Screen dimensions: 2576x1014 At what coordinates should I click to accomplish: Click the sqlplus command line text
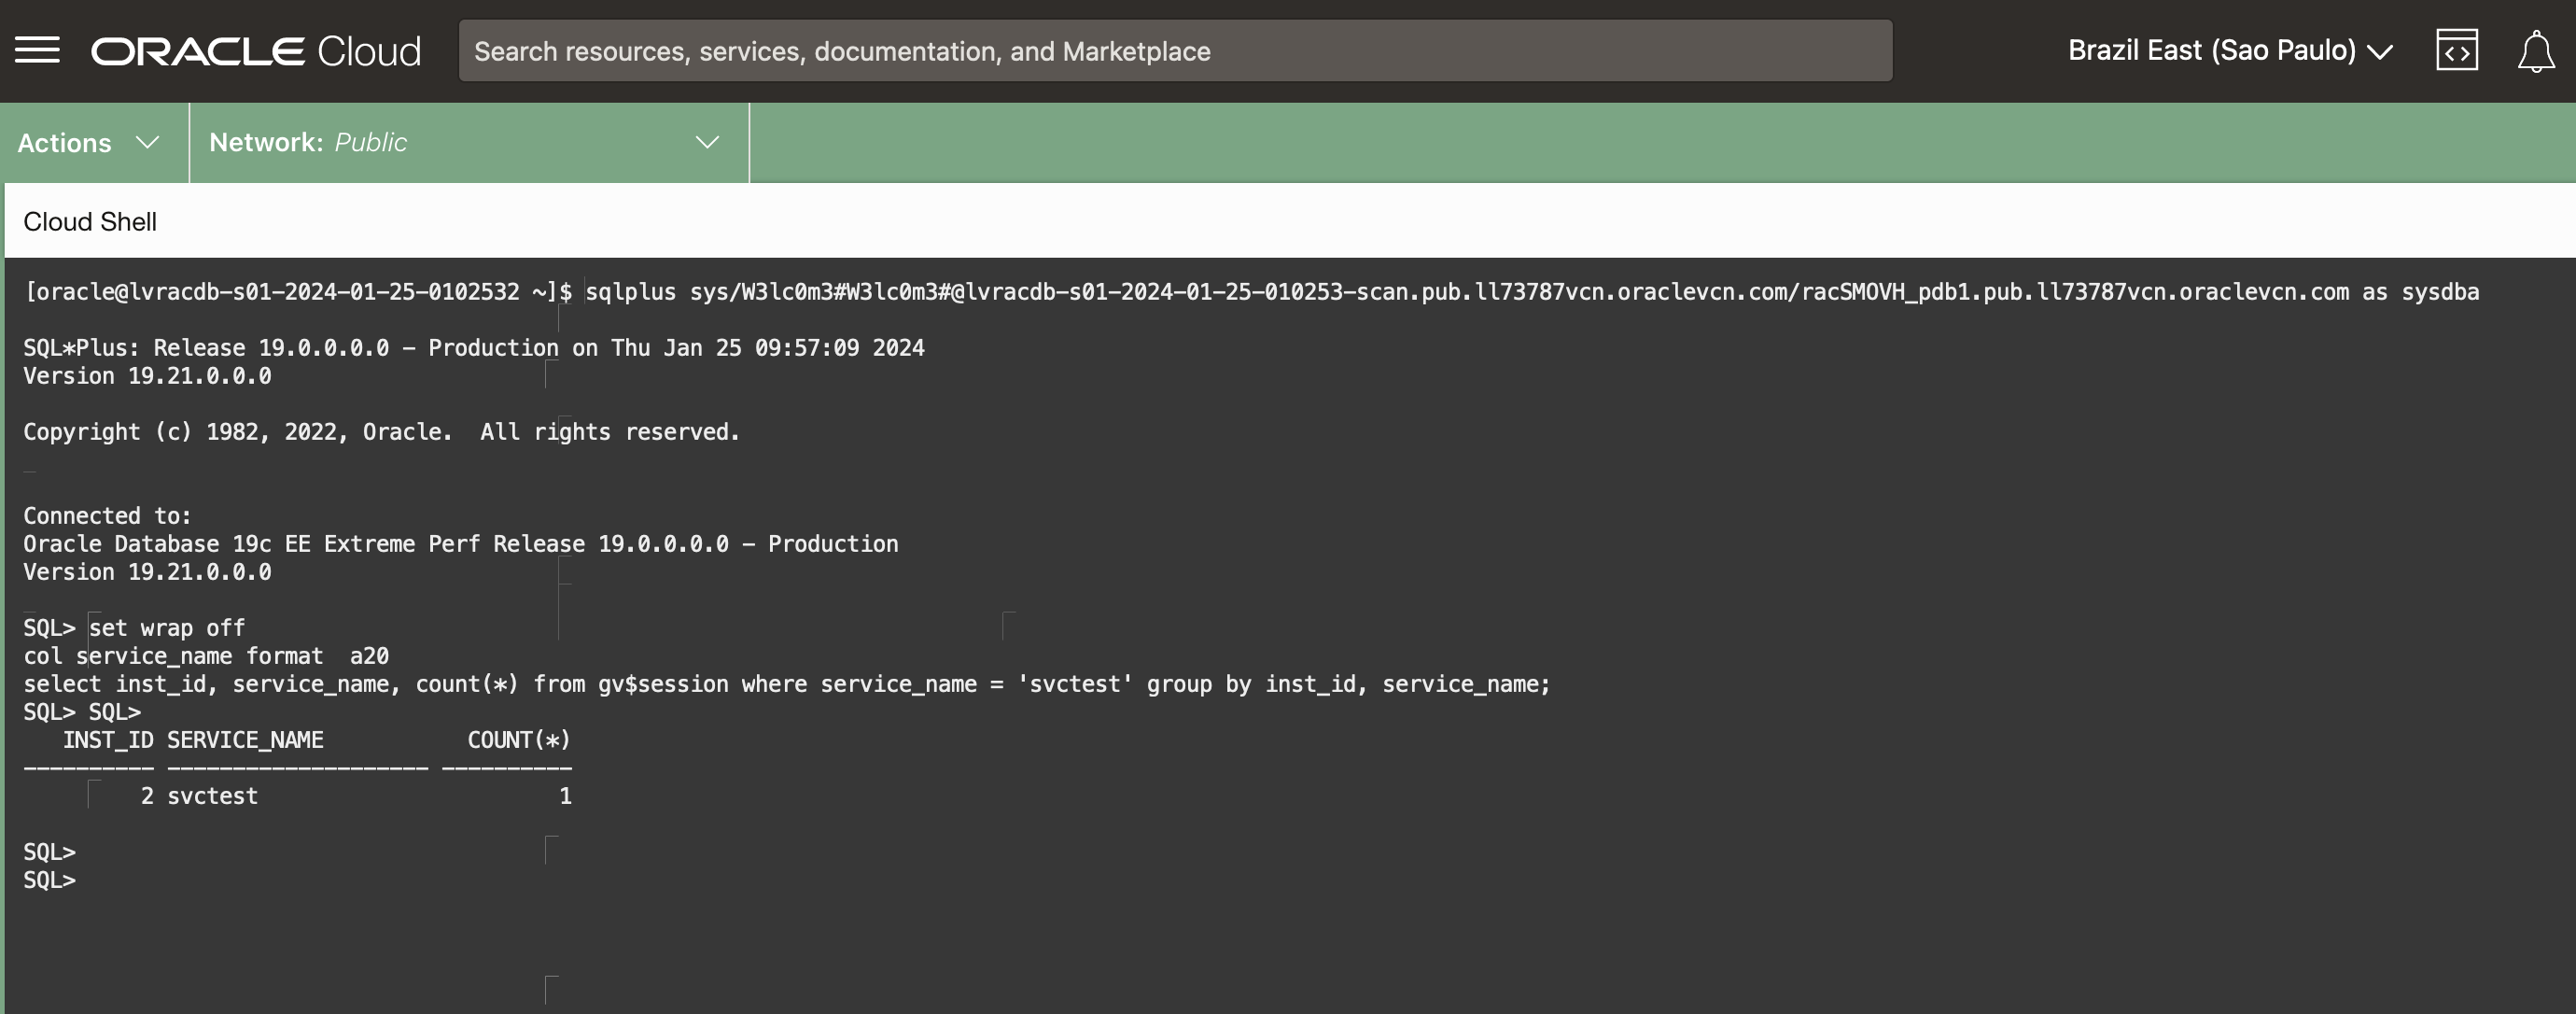pos(1530,292)
